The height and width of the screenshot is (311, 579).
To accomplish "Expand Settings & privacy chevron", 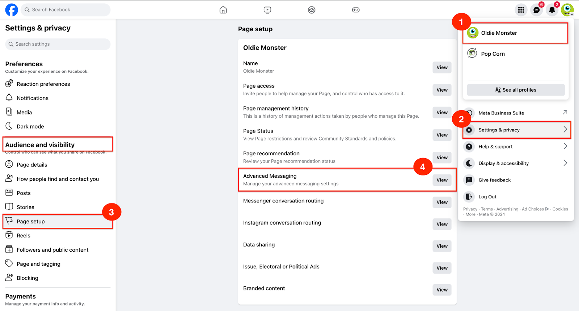I will point(565,130).
